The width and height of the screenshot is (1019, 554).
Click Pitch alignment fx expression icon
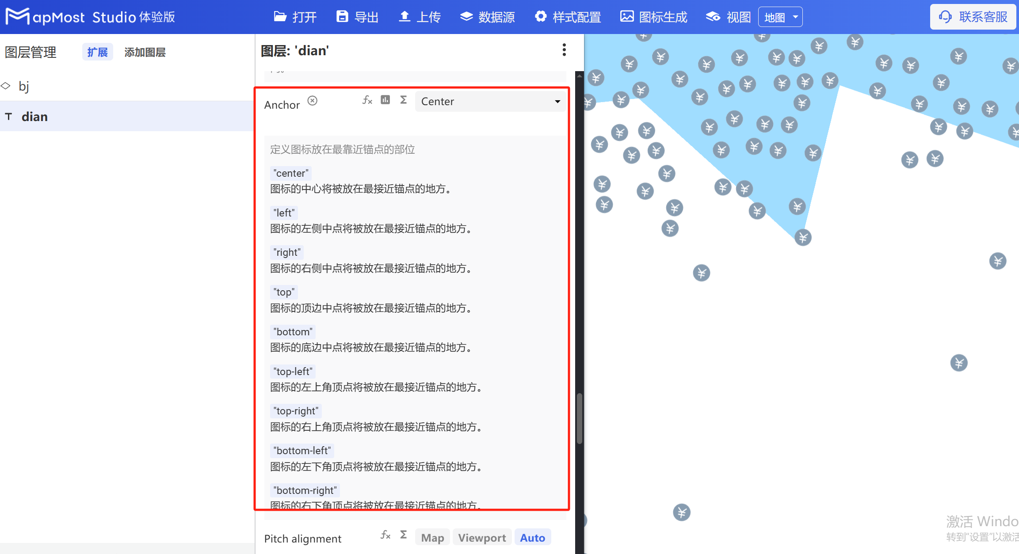[385, 535]
